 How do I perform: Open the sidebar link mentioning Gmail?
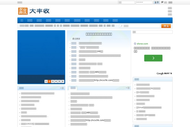152,108
